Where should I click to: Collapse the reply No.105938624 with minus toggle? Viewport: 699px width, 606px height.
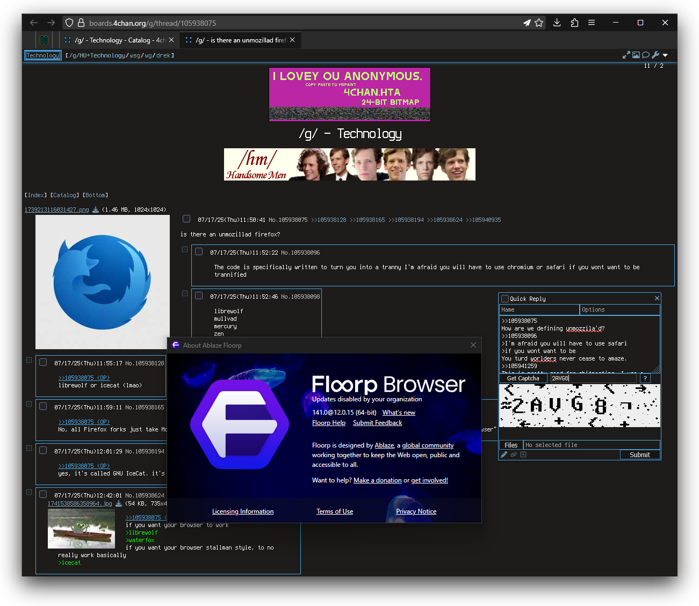tap(29, 492)
